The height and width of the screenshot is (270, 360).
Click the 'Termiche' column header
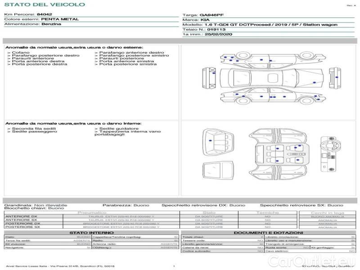(267, 213)
